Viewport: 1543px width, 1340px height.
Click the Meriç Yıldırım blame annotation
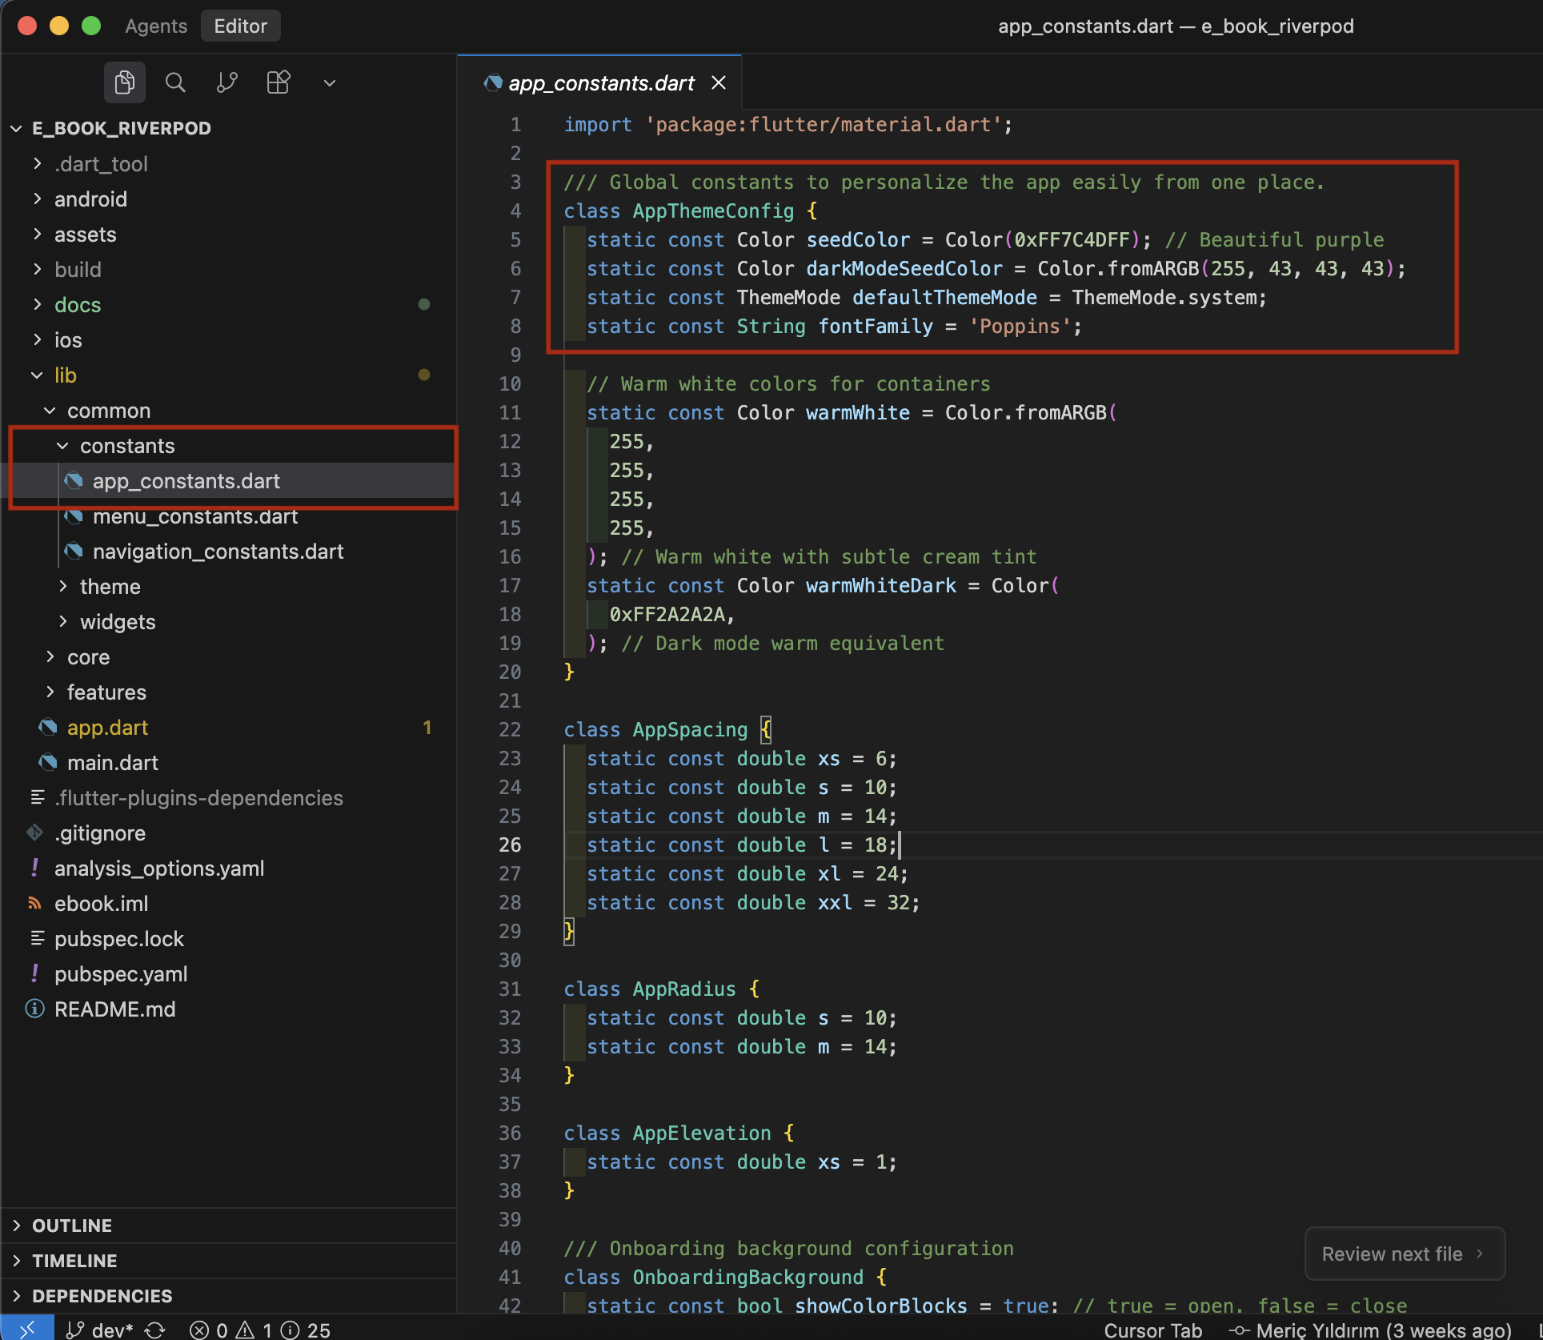click(x=1371, y=1328)
